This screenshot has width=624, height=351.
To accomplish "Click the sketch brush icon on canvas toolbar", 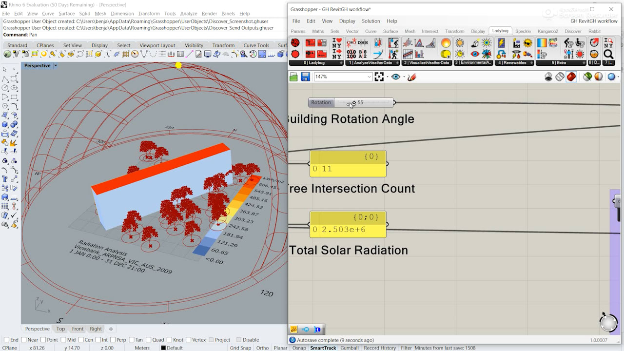I will [411, 77].
